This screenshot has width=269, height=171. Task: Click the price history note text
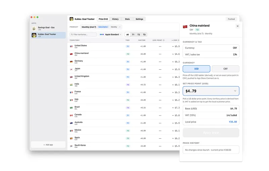click(208, 150)
